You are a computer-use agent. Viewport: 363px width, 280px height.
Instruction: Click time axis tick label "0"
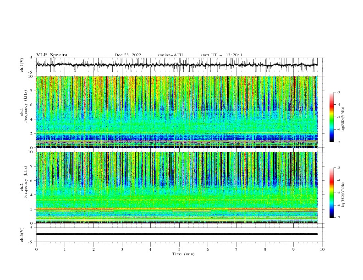(36, 249)
